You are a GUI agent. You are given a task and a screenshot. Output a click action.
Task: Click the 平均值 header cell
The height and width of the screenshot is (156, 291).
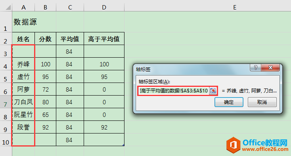(70, 39)
